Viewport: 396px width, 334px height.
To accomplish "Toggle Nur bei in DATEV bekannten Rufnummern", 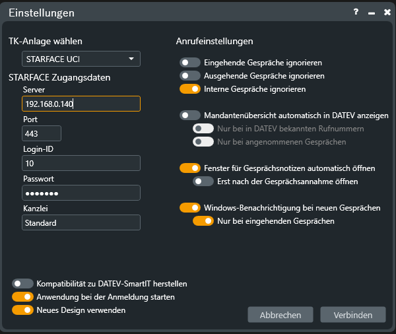I will pos(203,129).
